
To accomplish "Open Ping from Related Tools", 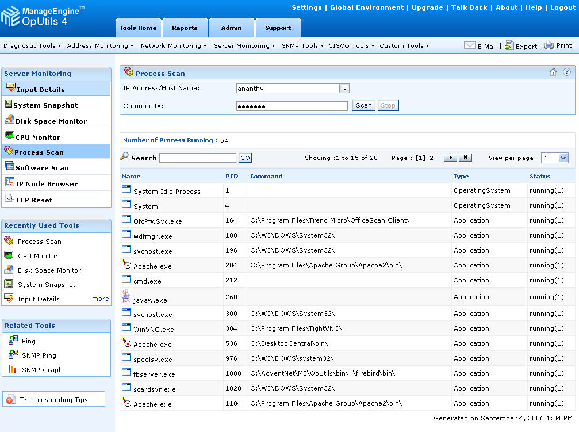I will (28, 339).
